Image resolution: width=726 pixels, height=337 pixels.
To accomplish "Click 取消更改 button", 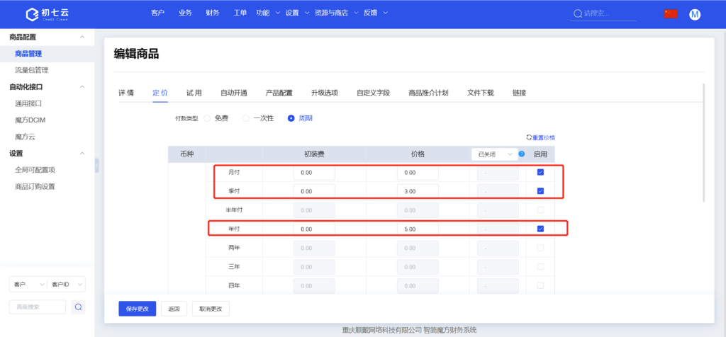I will 211,309.
